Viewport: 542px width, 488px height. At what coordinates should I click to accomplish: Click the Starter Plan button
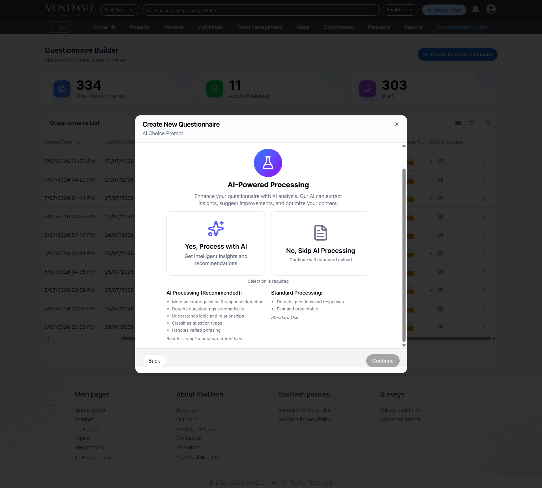pos(444,10)
